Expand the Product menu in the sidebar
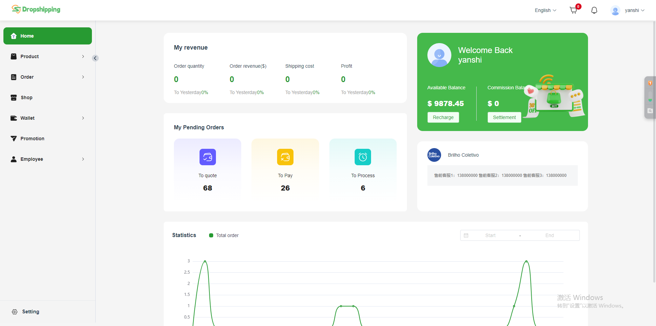The width and height of the screenshot is (656, 326). pyautogui.click(x=47, y=56)
